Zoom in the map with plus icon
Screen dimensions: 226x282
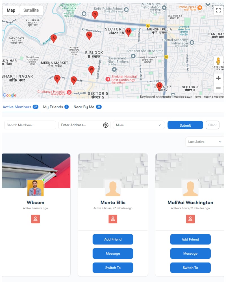pyautogui.click(x=218, y=78)
